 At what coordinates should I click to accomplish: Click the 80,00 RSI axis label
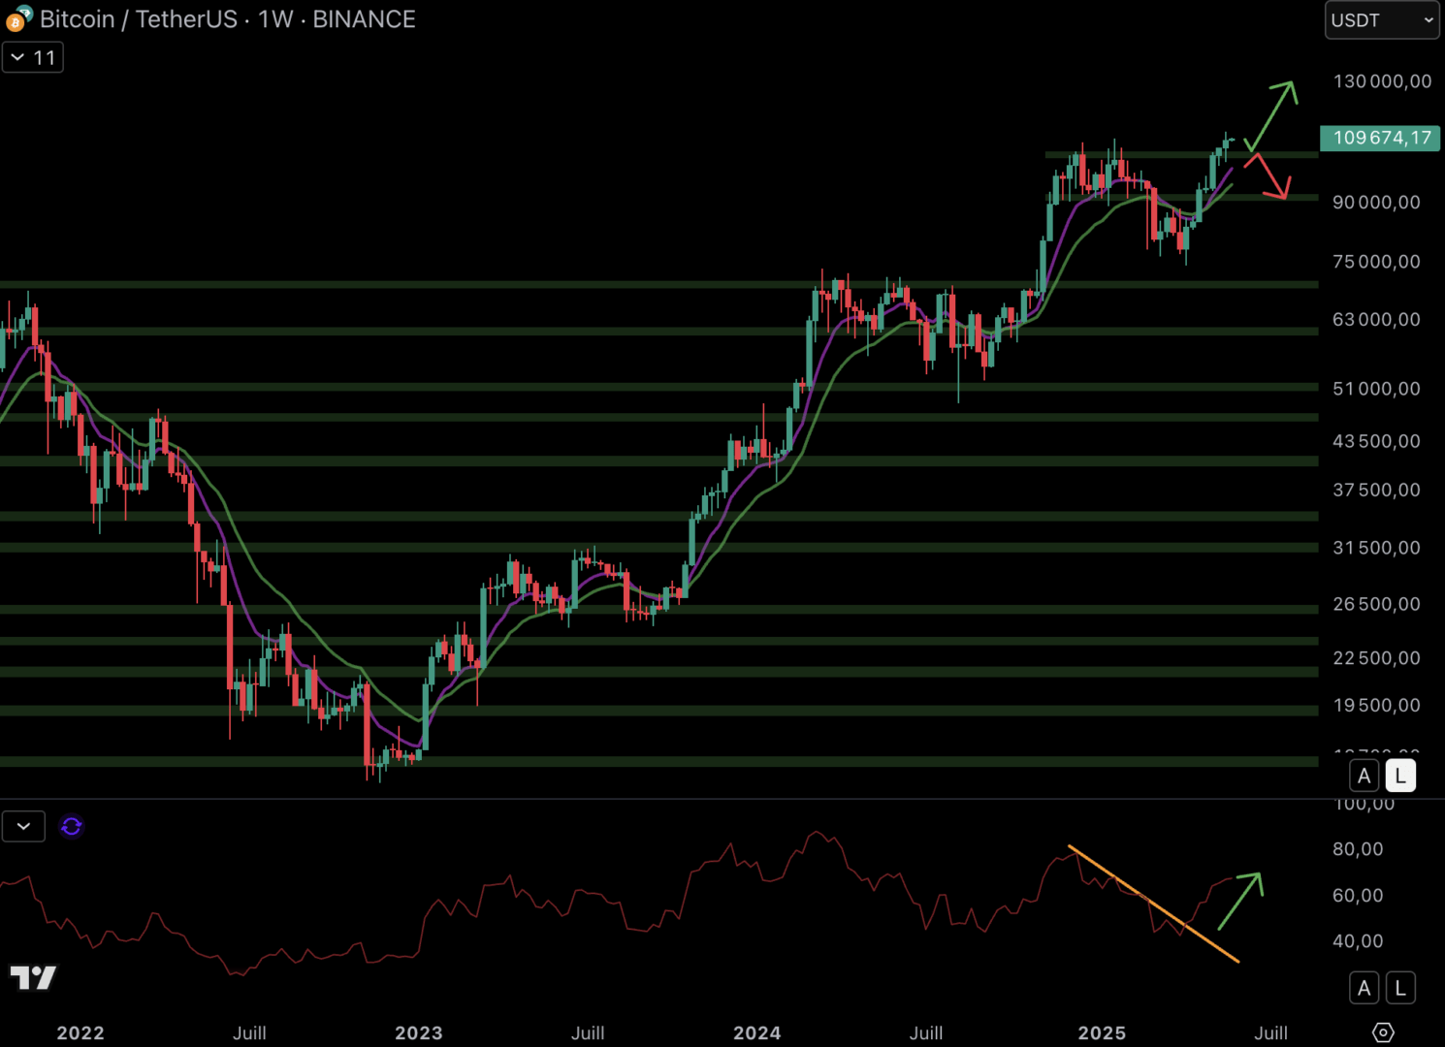[1358, 849]
